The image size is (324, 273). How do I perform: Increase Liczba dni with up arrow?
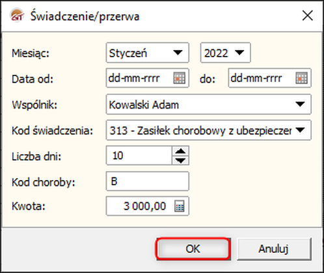pos(180,151)
